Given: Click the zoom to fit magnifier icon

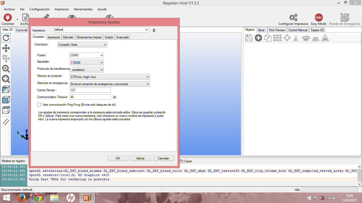Looking at the screenshot, I should point(6,79).
